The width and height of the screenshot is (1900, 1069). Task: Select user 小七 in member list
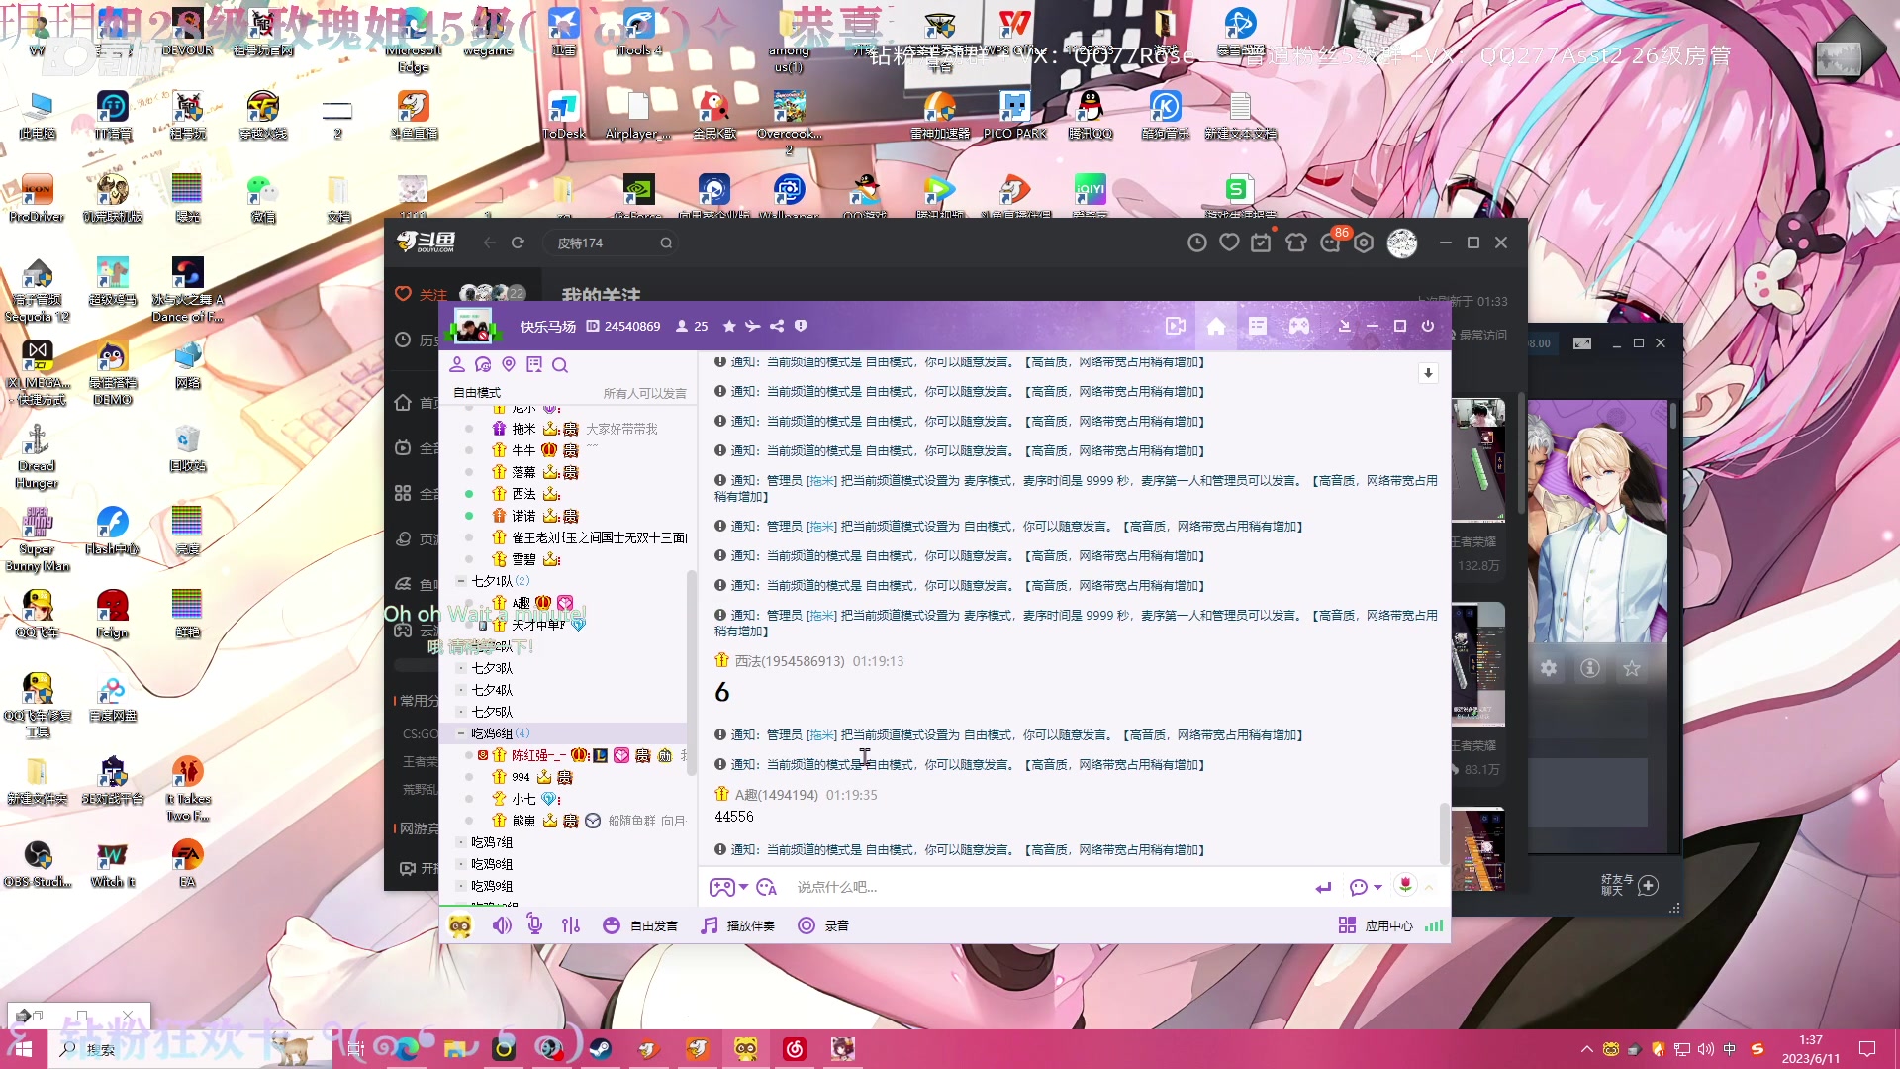tap(523, 799)
